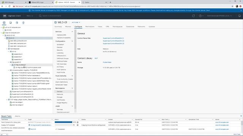Click the refresh icon in the vSphere header

[x=193, y=16]
